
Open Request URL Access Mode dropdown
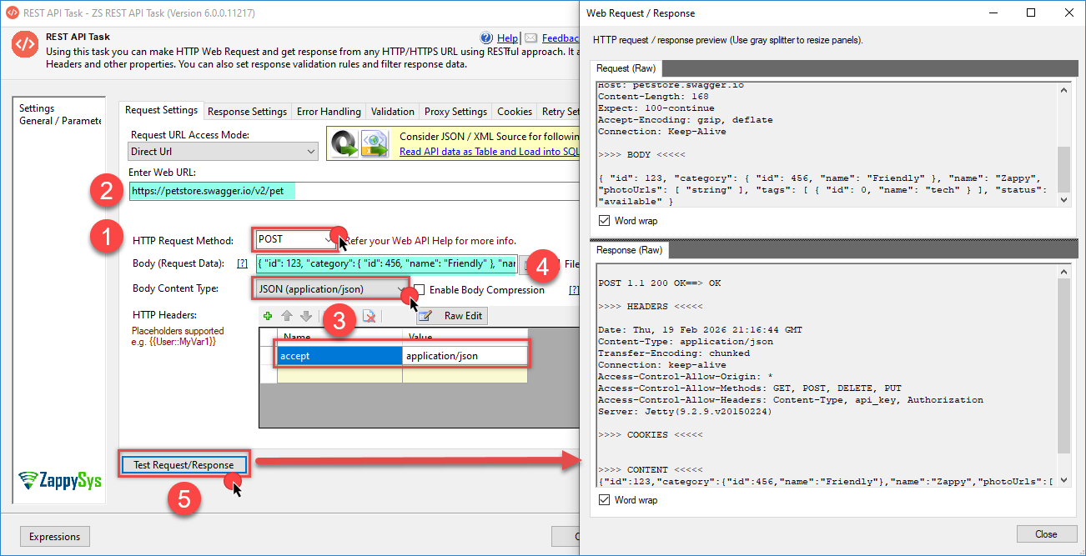click(x=311, y=152)
